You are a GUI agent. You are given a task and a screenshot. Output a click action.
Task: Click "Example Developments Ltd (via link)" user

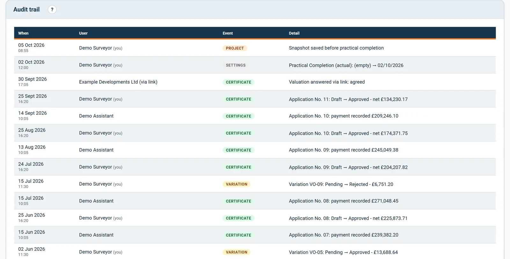pos(118,82)
